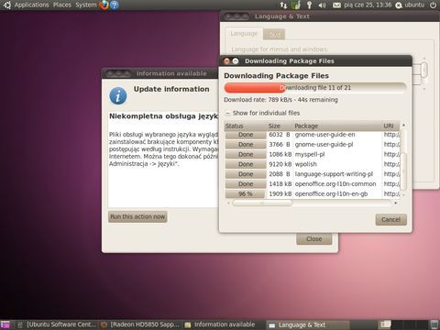Viewport: 440px width, 330px height.
Task: Select the gnome-user-guide-pl row
Action: pos(313,145)
